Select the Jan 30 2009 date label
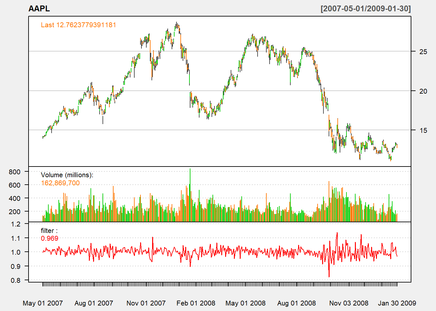 (x=397, y=303)
